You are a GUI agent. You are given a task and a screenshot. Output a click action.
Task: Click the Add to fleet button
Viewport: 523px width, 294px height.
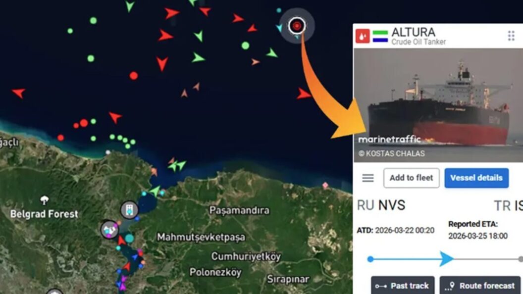[411, 178]
